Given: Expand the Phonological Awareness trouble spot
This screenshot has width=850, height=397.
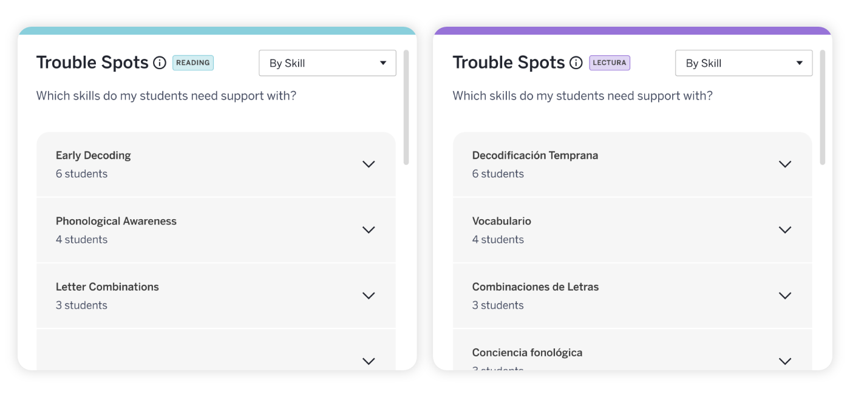Looking at the screenshot, I should click(369, 229).
